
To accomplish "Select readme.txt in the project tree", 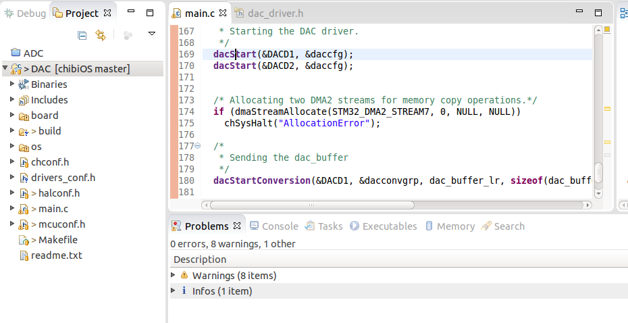I will [57, 255].
